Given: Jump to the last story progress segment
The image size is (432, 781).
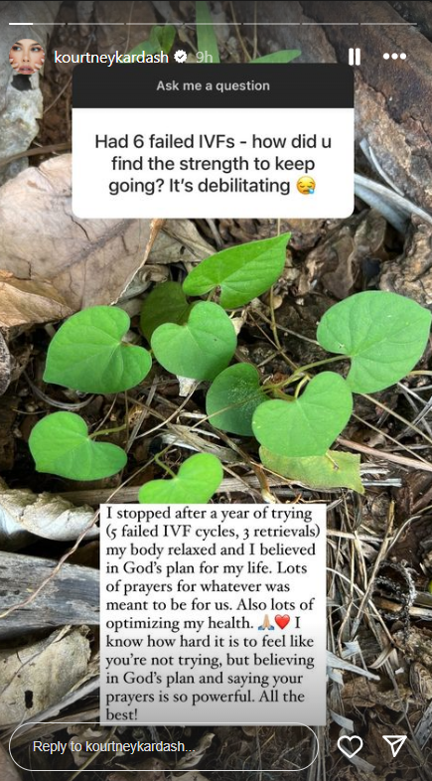Looking at the screenshot, I should [x=388, y=24].
